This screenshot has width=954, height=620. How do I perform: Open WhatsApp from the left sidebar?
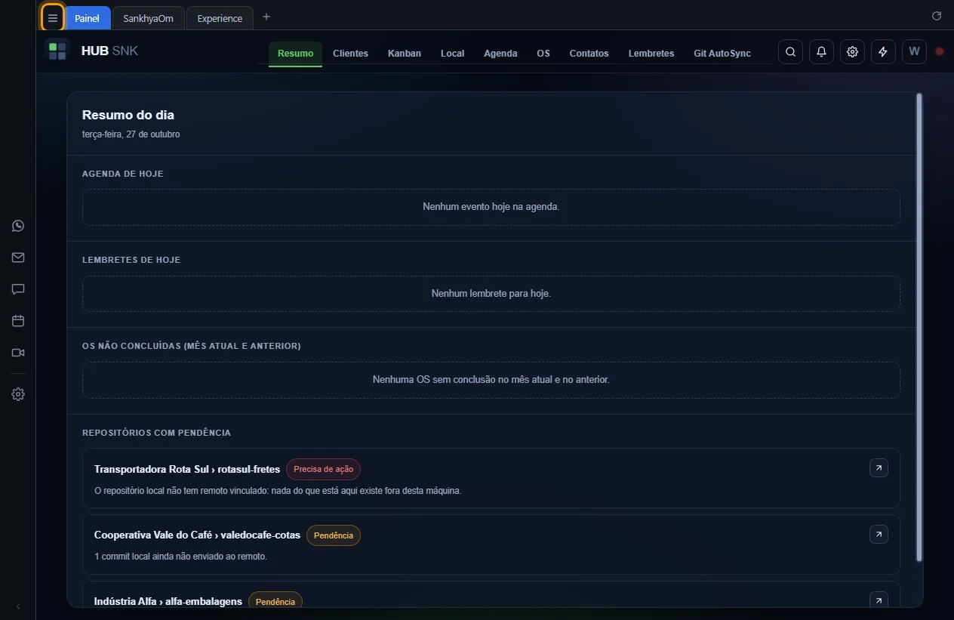pyautogui.click(x=18, y=226)
